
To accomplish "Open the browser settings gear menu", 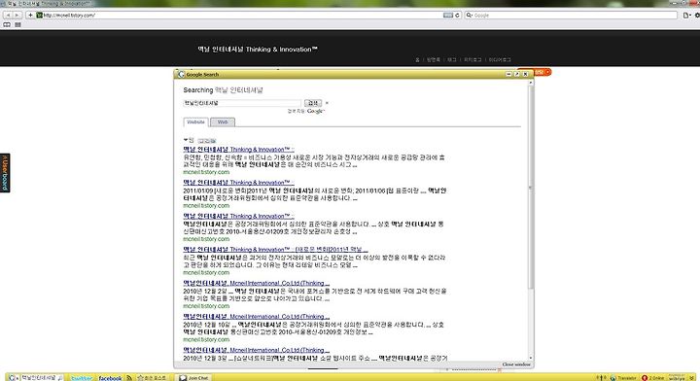I will click(697, 16).
